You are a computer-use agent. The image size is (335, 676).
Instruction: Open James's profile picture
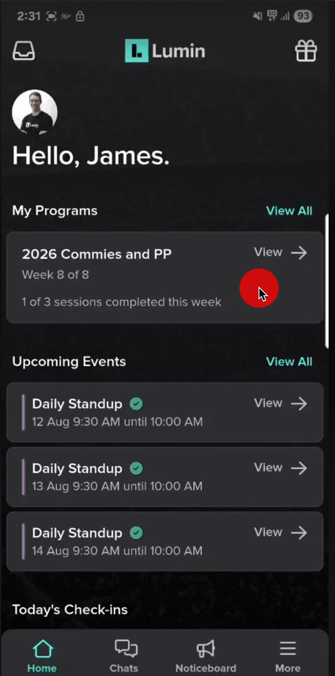point(35,112)
